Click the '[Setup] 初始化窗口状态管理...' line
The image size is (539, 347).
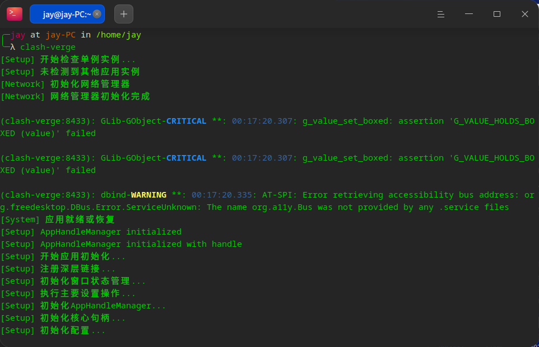[x=73, y=281]
